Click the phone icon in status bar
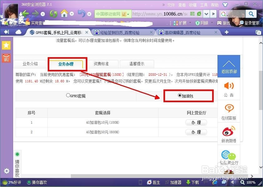 (140, 182)
